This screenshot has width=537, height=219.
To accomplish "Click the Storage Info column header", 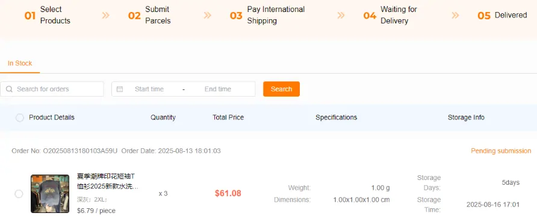I will coord(466,118).
